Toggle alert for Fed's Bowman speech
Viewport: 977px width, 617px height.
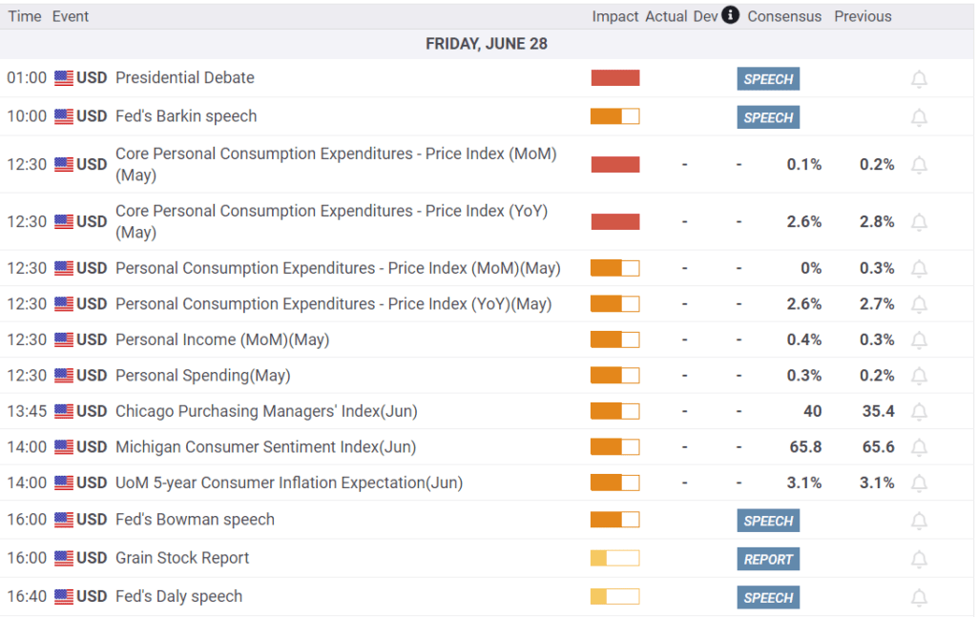pos(919,521)
